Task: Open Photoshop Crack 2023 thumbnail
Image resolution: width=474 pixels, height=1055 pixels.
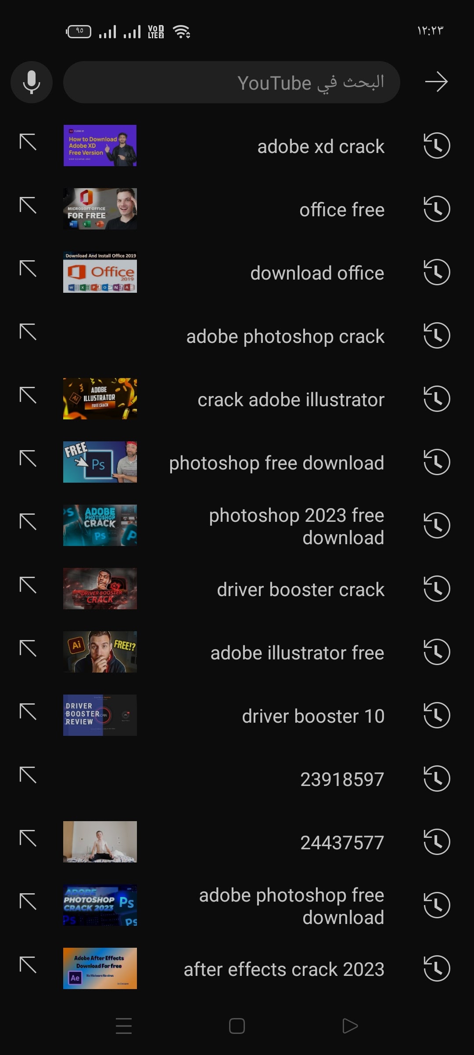Action: point(100,905)
